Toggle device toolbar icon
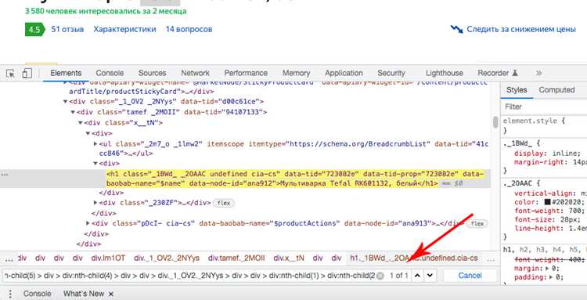Viewport: 587px width, 300px height. tap(27, 73)
